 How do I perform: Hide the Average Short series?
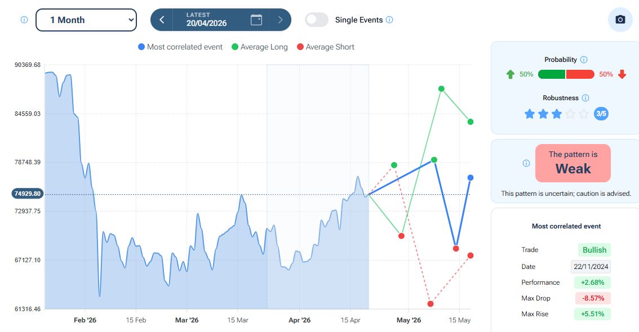pyautogui.click(x=325, y=47)
